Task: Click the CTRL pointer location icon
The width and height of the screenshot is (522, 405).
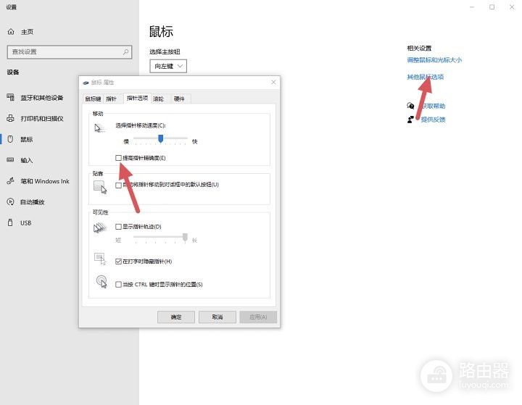Action: [101, 282]
